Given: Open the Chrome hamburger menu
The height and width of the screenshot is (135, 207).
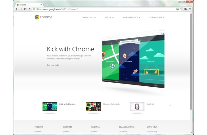Looking at the screenshot, I should tap(190, 9).
